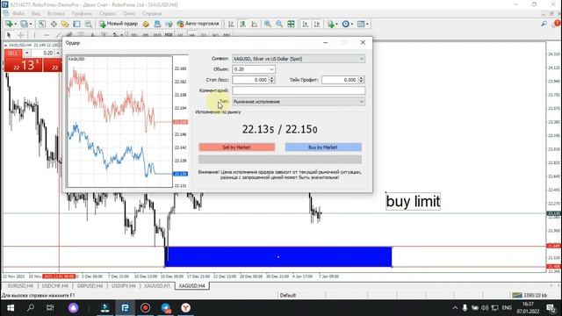
Task: Expand the Объем 0.20 dropdown
Action: click(271, 69)
